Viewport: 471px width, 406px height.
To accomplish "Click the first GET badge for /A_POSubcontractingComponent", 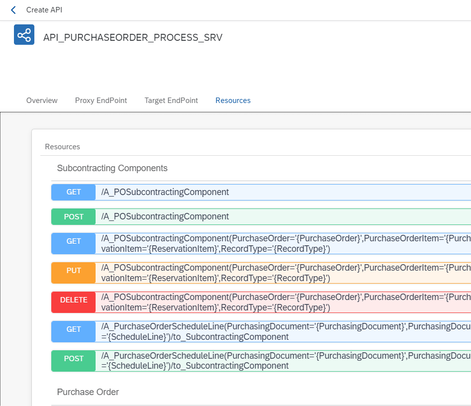I will click(x=74, y=192).
